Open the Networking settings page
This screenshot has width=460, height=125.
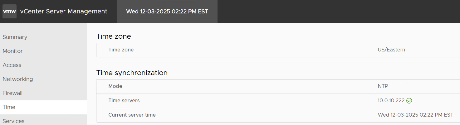pos(18,79)
